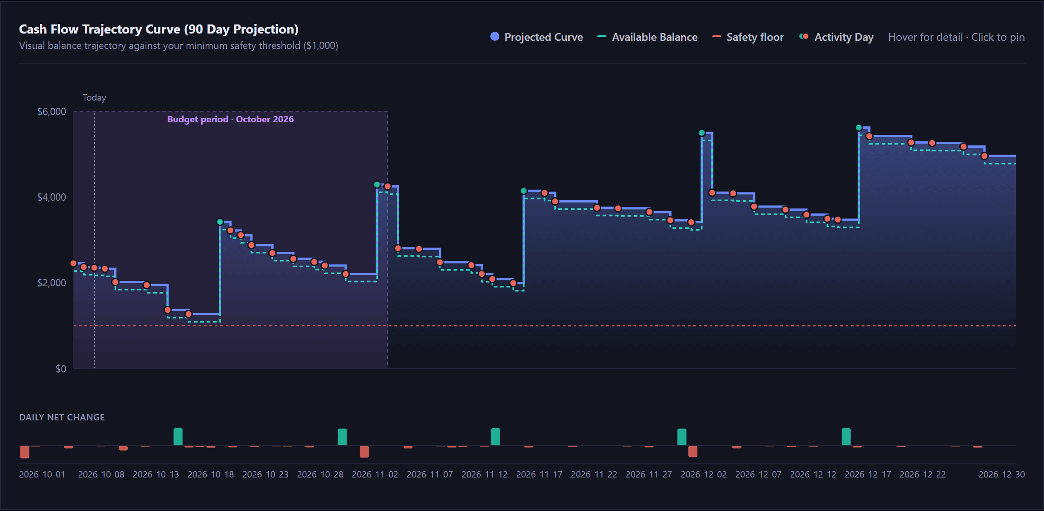The height and width of the screenshot is (511, 1044).
Task: Pin the lowest red activity point nearest the safety floor
Action: click(x=188, y=314)
